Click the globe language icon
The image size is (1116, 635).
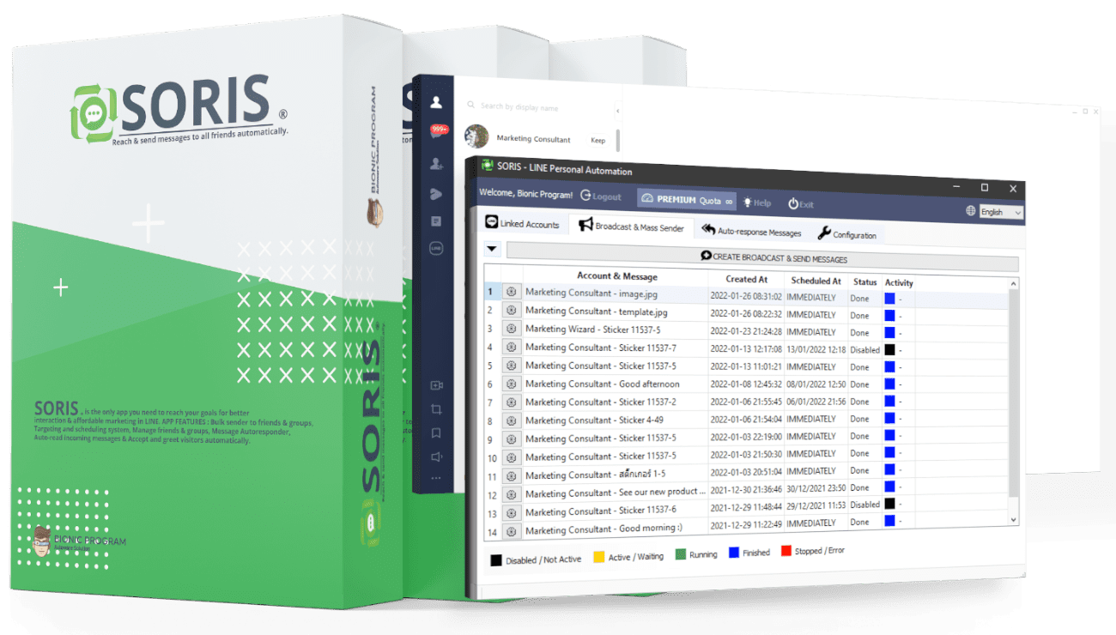click(x=971, y=210)
